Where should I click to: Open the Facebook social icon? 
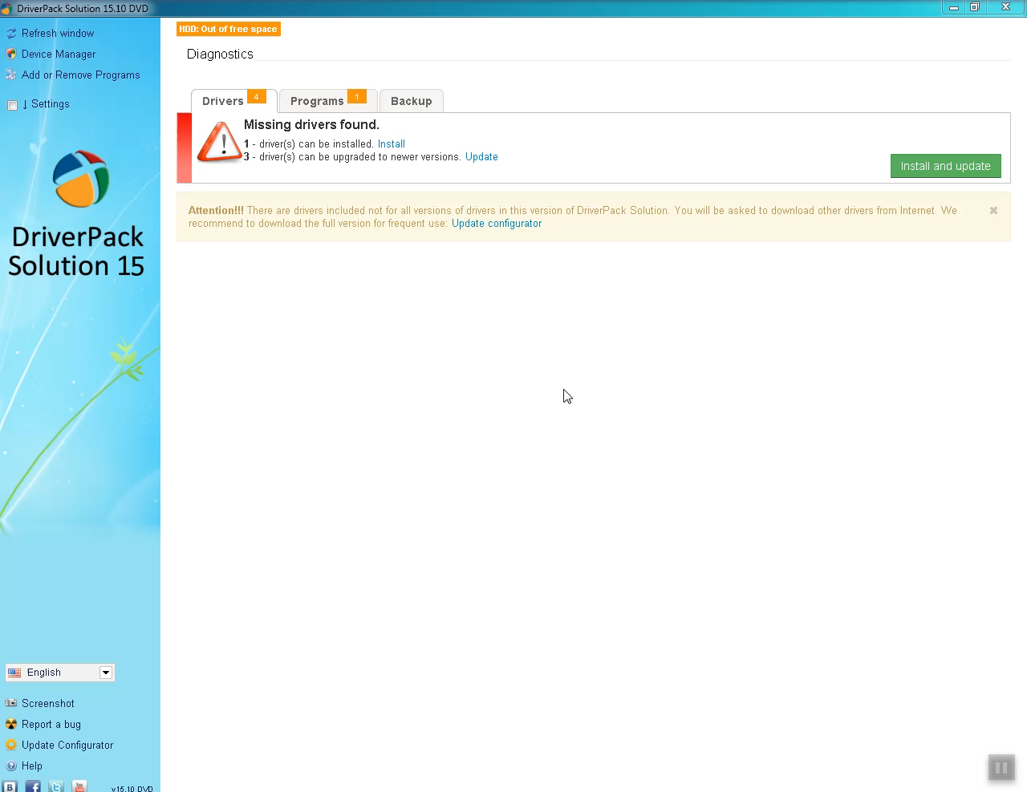(33, 786)
